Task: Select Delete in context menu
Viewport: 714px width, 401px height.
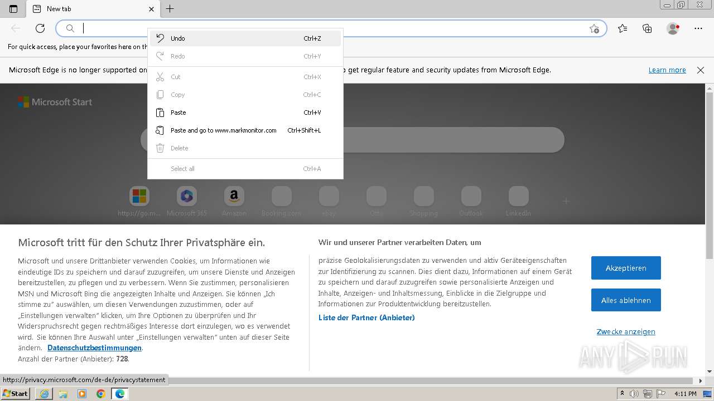Action: 245,148
